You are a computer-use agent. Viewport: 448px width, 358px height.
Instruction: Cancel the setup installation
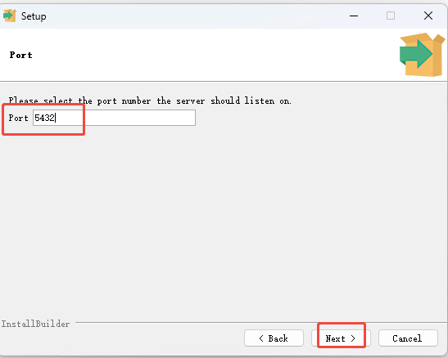(x=408, y=338)
